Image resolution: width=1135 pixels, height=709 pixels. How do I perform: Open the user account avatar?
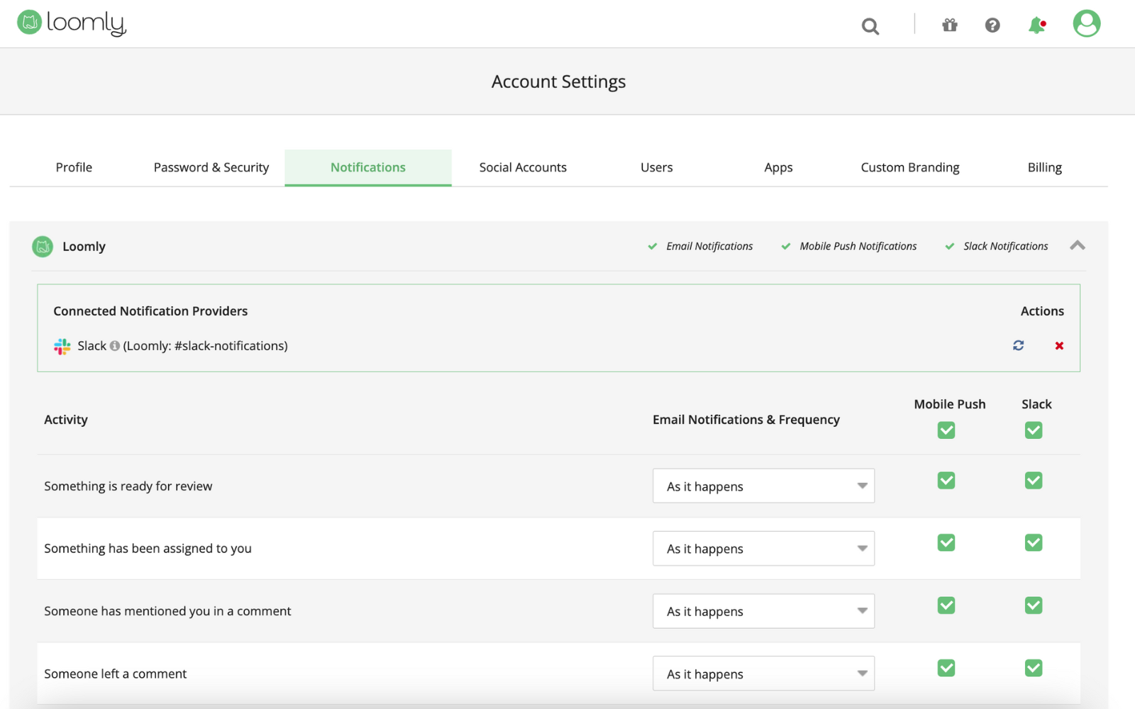[x=1085, y=23]
